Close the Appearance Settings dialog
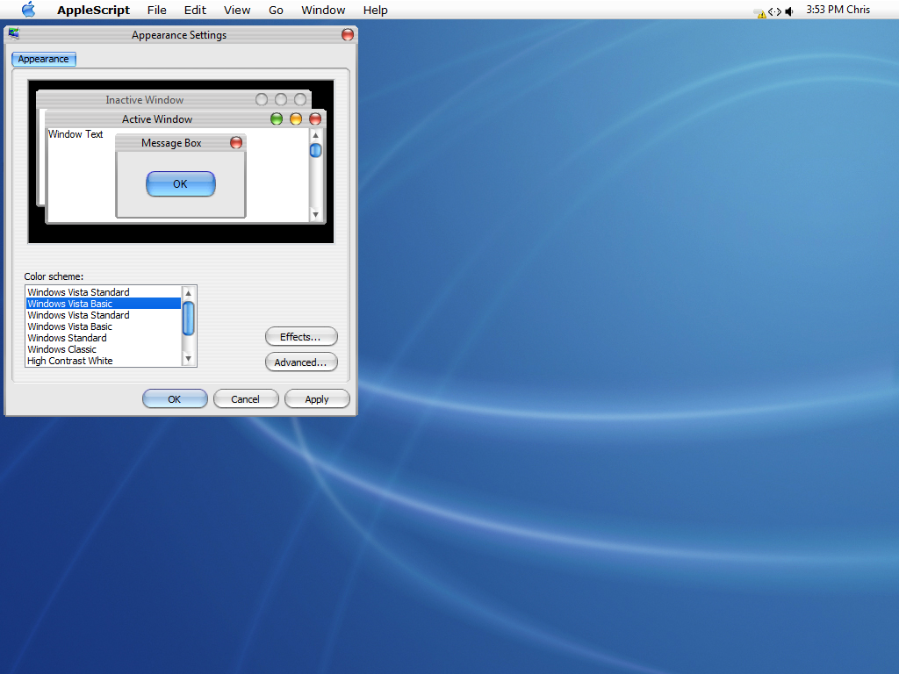The width and height of the screenshot is (899, 674). pyautogui.click(x=348, y=34)
